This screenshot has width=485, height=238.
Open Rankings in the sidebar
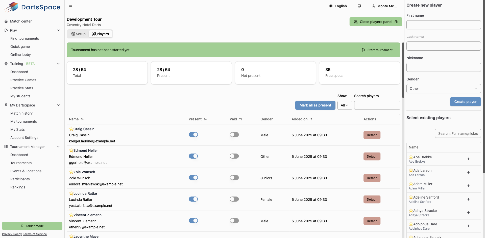click(x=18, y=187)
